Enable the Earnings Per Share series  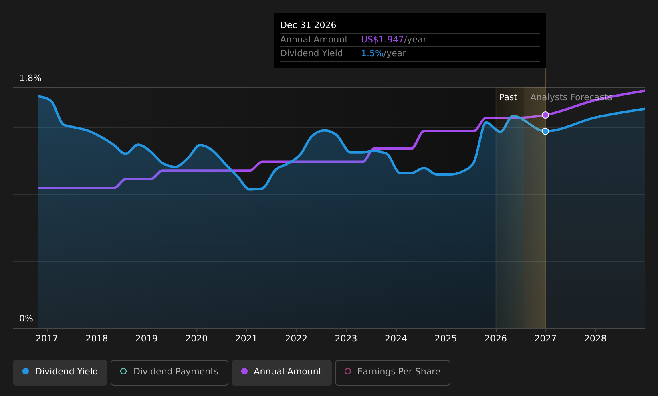click(x=393, y=372)
